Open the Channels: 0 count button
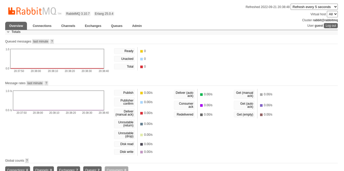344x171 pixels. coord(44,169)
